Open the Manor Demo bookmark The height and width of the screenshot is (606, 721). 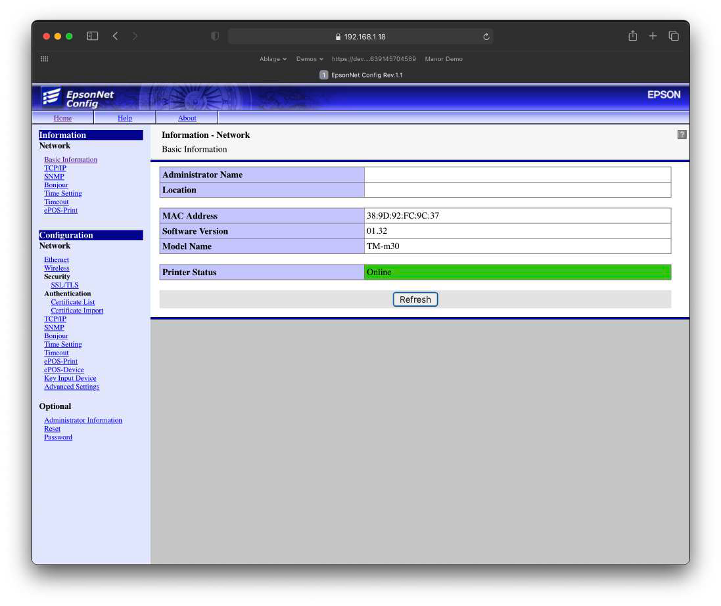[444, 59]
